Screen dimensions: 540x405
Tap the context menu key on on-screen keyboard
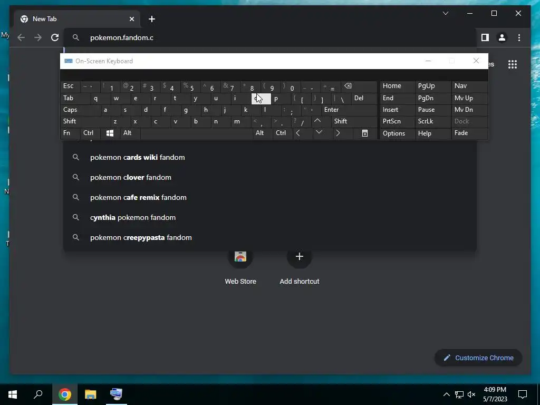click(365, 133)
